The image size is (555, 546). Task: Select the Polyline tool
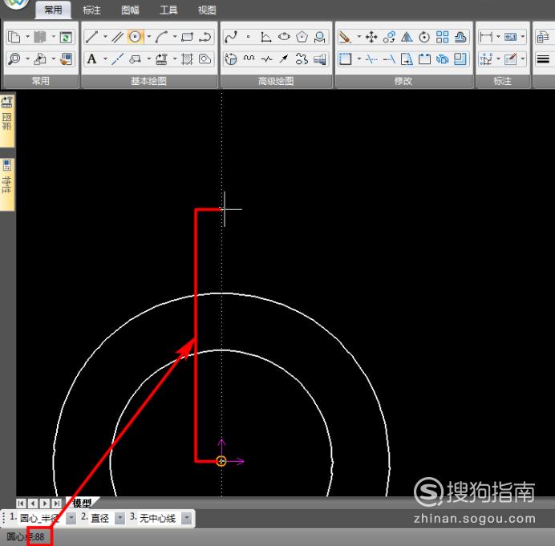[x=205, y=37]
